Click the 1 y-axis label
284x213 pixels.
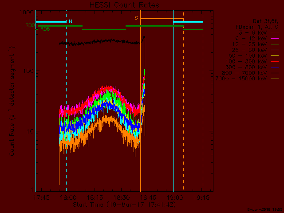click(x=32, y=189)
